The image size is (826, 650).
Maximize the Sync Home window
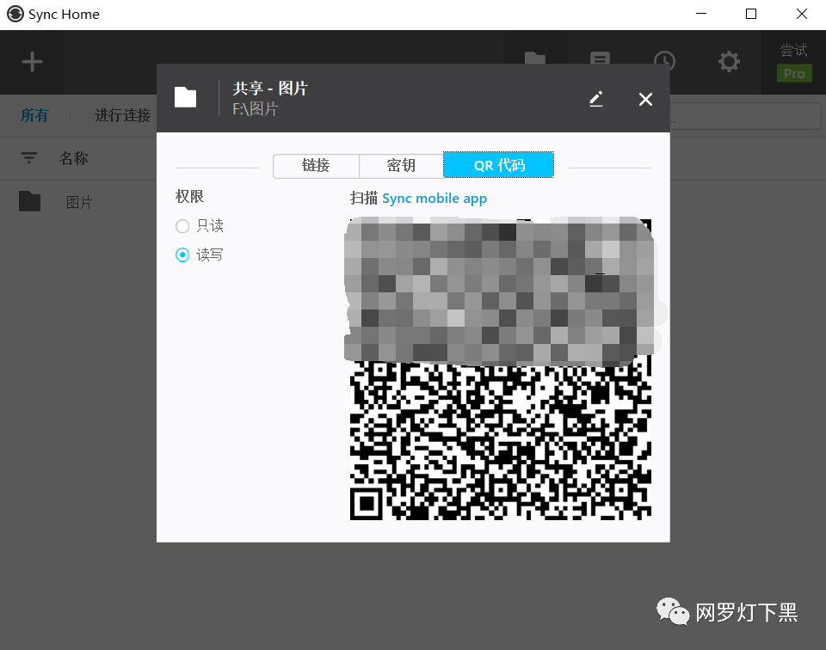[751, 14]
